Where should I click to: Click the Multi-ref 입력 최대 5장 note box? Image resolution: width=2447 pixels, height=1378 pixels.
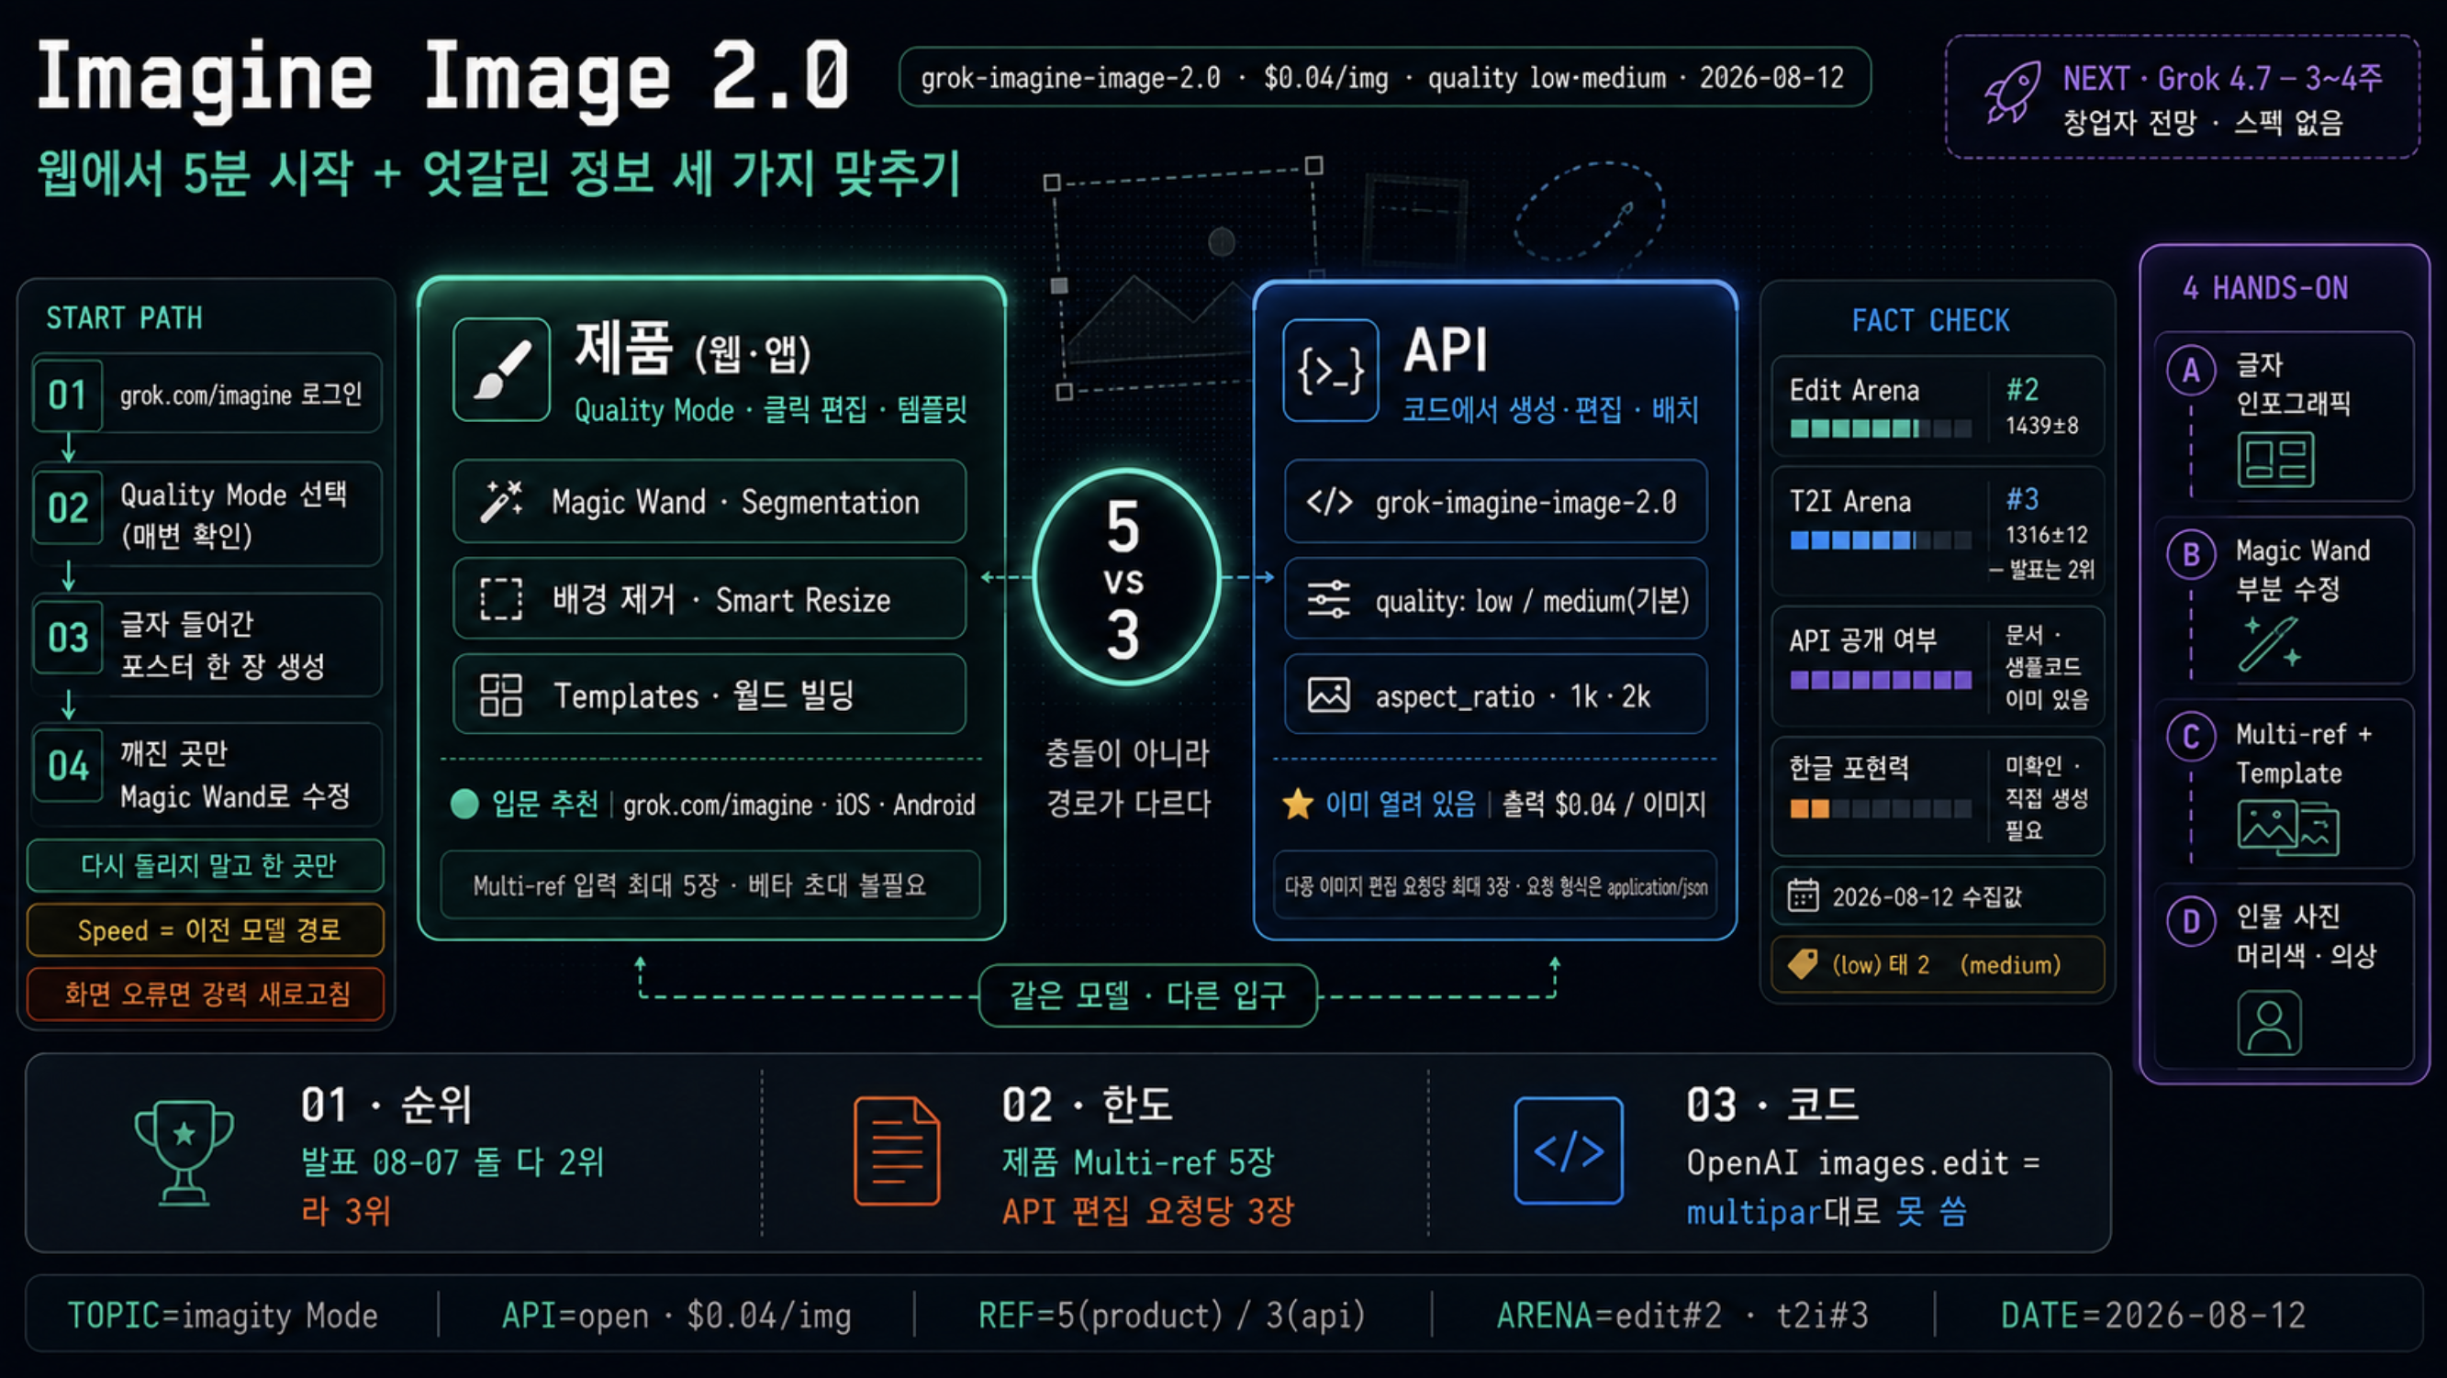point(710,885)
